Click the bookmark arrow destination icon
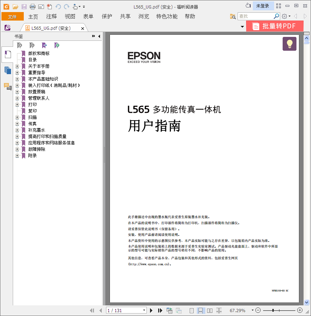Image resolution: width=311 pixels, height=316 pixels. [x=44, y=45]
